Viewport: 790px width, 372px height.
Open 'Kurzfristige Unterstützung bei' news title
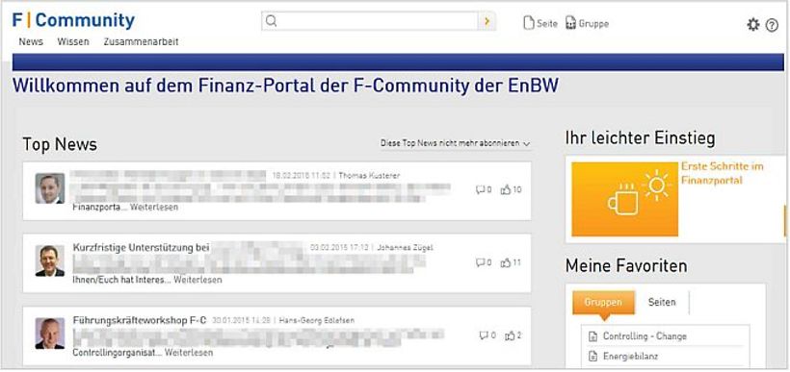coord(141,248)
